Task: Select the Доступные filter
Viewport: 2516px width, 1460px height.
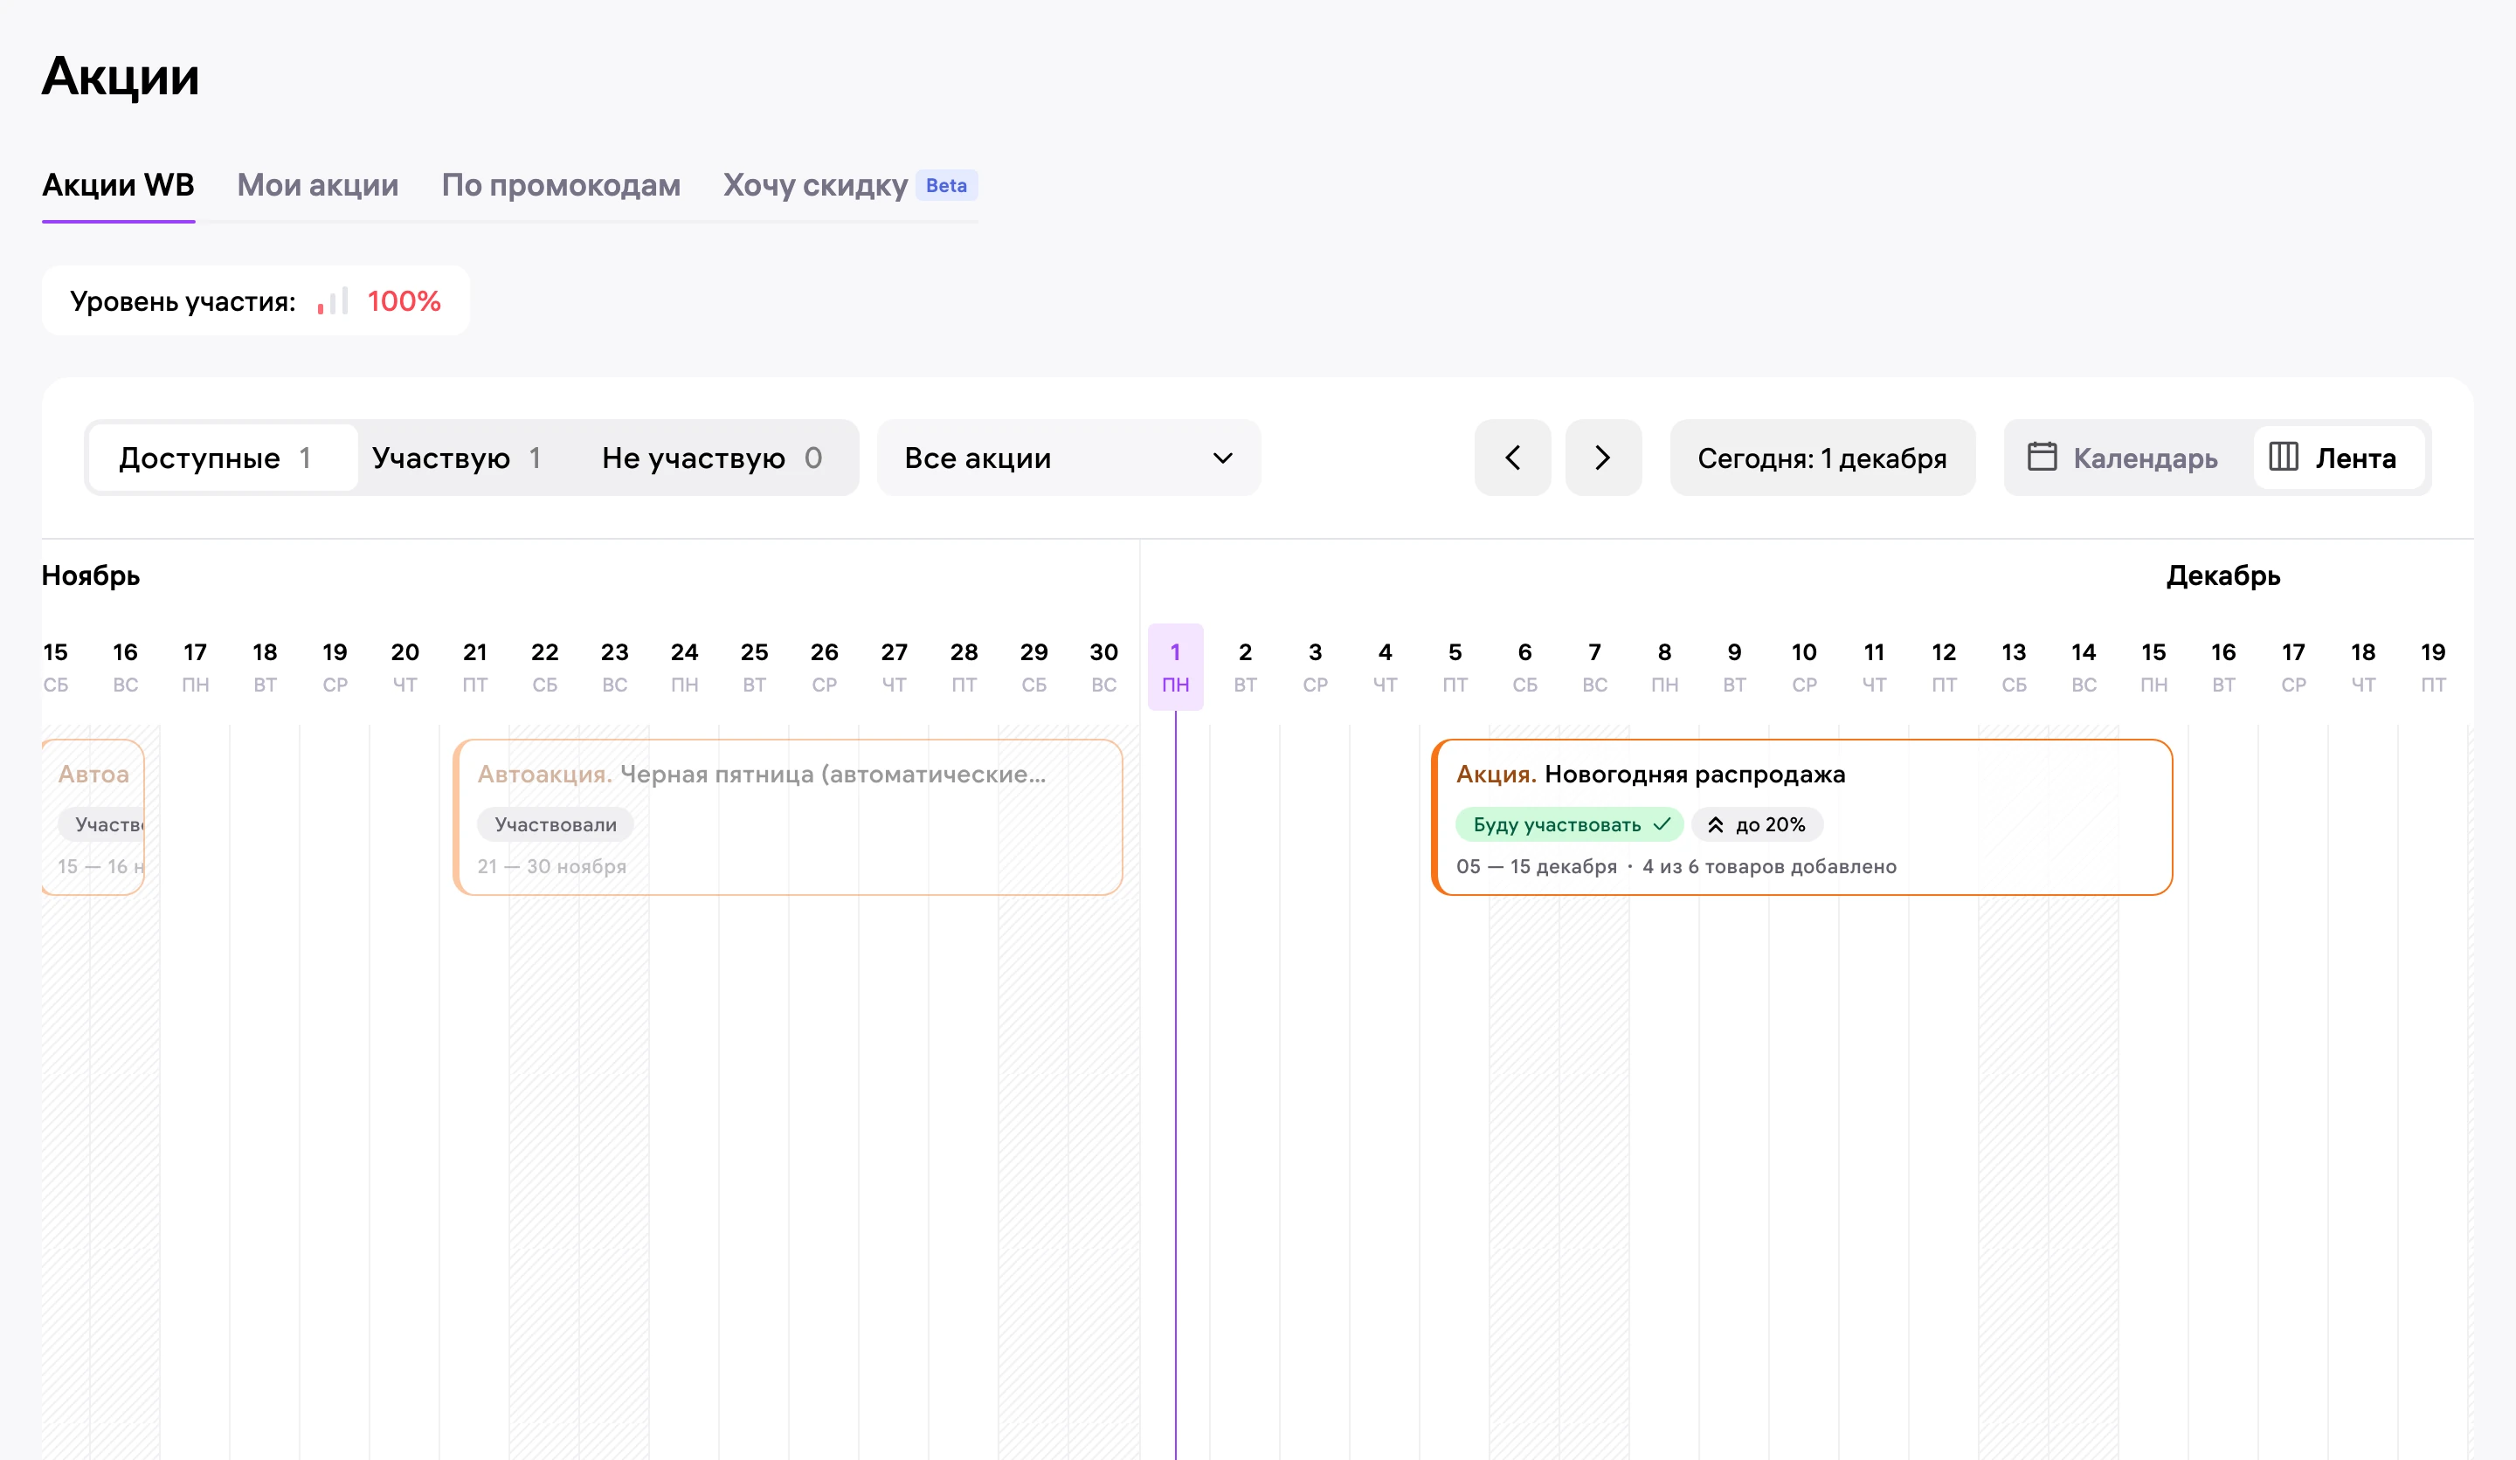Action: (223, 458)
